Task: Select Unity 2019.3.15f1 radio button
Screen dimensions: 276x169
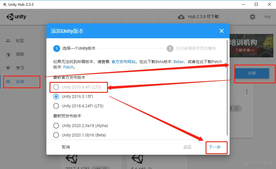Action: coord(56,96)
